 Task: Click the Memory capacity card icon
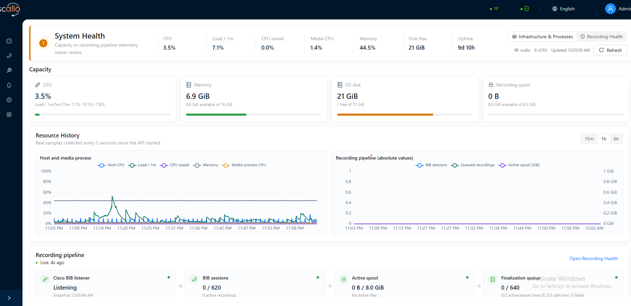(x=189, y=85)
